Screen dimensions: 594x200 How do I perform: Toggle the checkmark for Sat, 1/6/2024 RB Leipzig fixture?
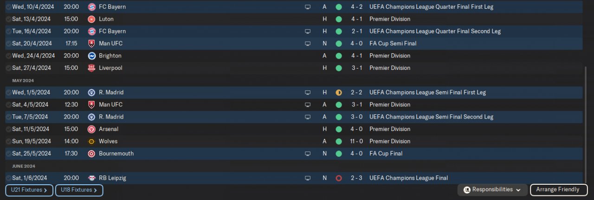9,178
